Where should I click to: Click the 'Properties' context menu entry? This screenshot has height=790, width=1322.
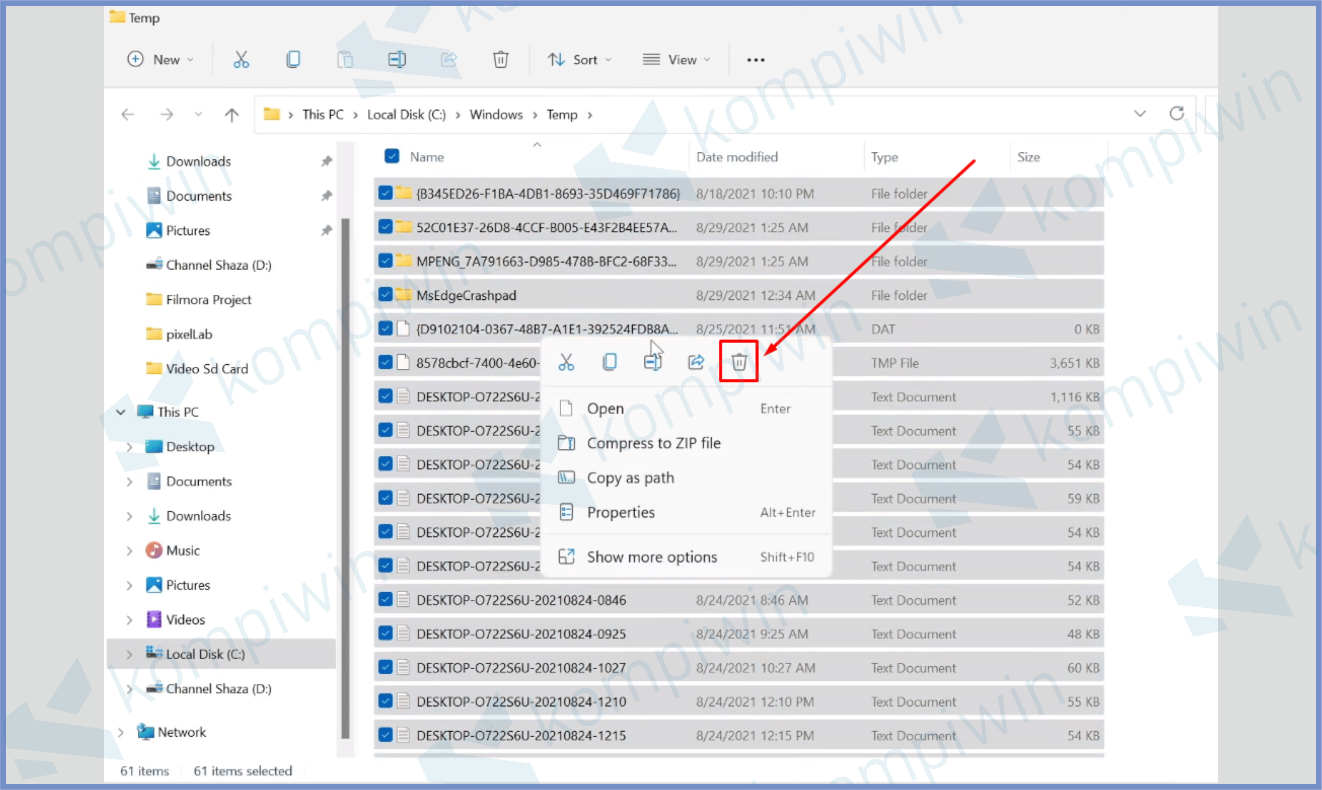click(620, 512)
